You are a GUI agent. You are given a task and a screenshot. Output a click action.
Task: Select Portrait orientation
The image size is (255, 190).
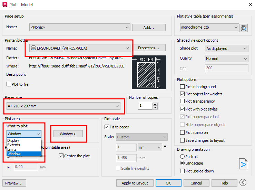pyautogui.click(x=182, y=156)
